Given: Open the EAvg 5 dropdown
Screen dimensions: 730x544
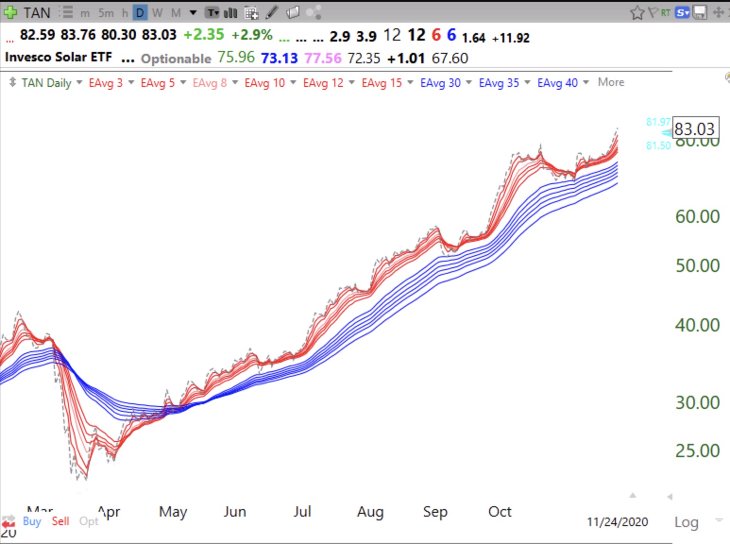Looking at the screenshot, I should (183, 82).
